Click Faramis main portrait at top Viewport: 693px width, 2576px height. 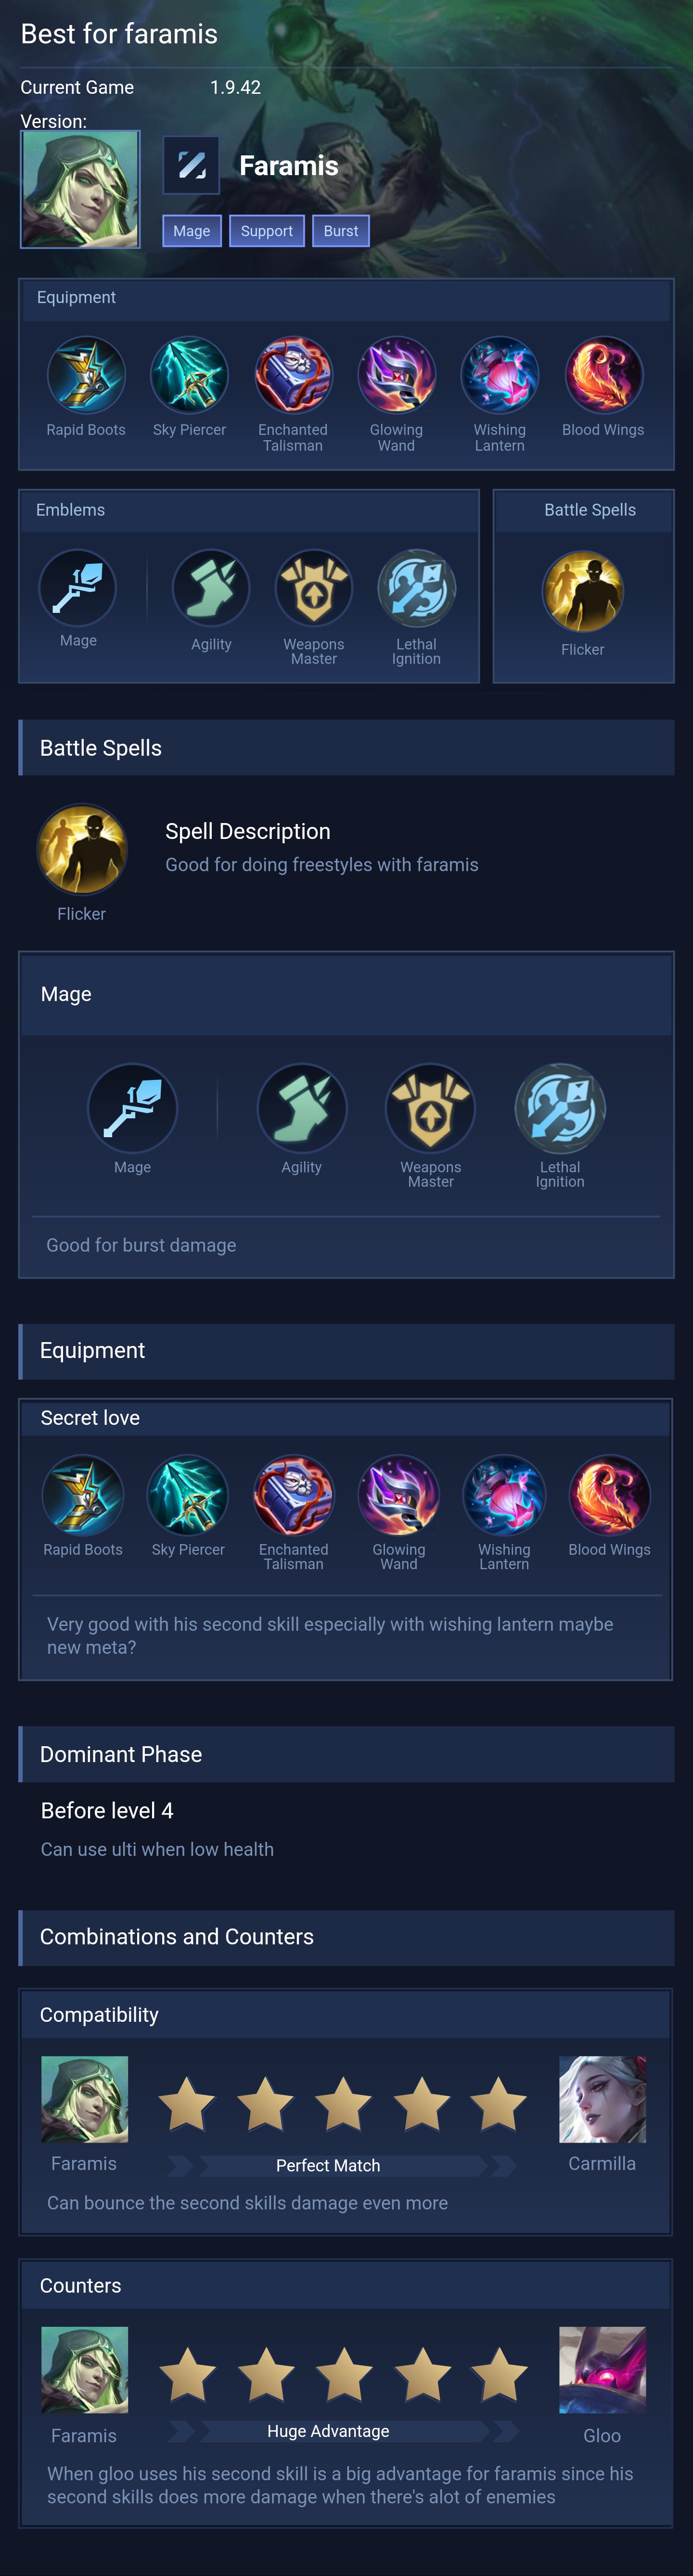[80, 189]
